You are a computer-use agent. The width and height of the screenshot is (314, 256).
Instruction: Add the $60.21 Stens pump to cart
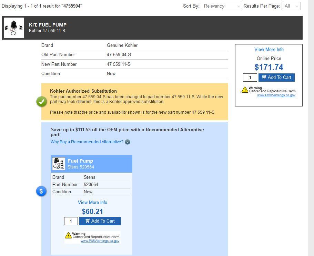[x=100, y=221]
